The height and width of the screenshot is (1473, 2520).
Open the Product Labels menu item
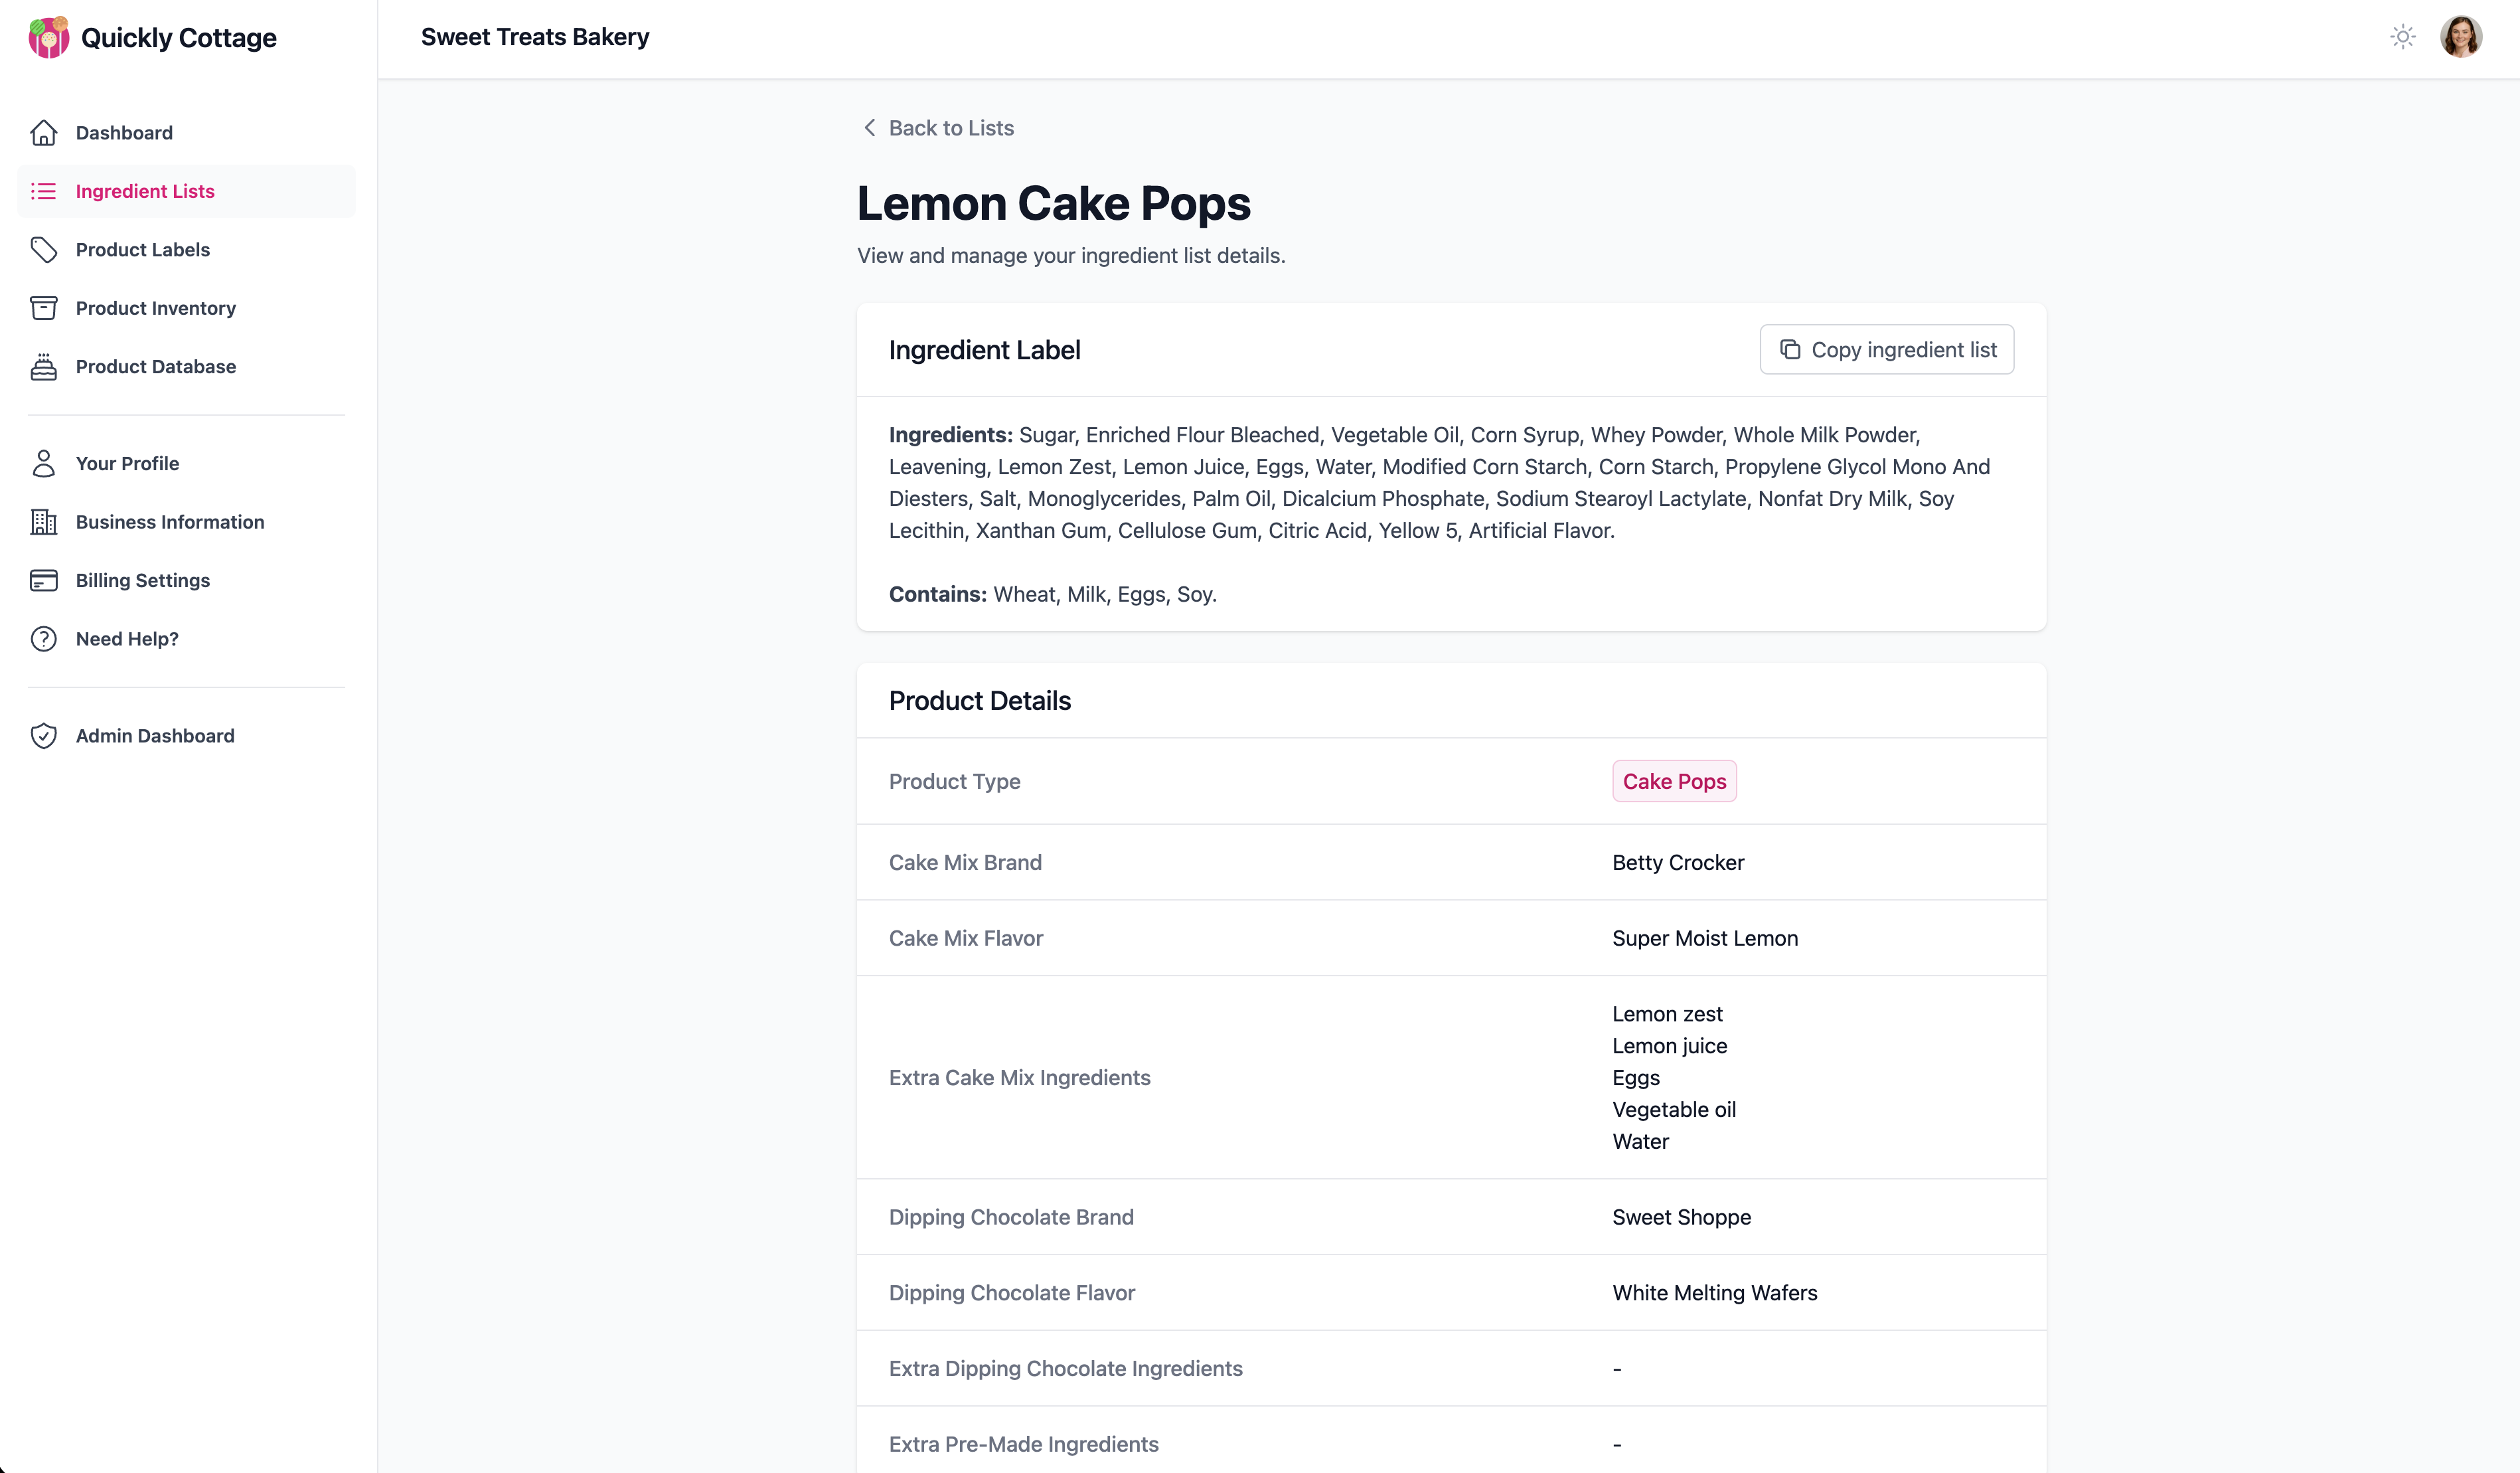[x=143, y=250]
